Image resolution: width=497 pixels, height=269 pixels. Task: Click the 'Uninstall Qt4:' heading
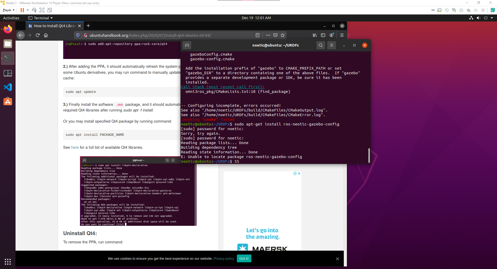80,233
